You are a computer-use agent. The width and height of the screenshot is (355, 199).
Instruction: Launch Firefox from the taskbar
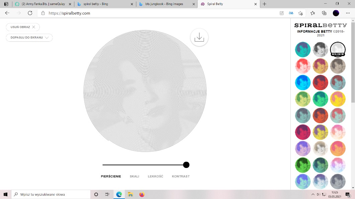point(142,194)
